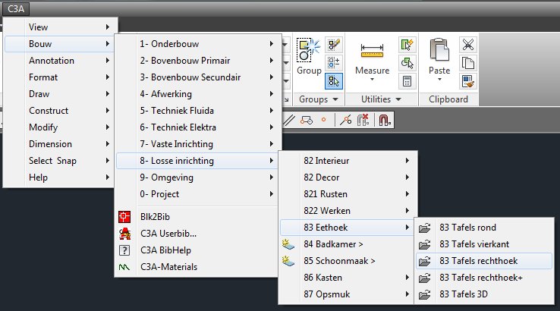The image size is (560, 311).
Task: Click the Measure ruler icon
Action: coord(372,51)
